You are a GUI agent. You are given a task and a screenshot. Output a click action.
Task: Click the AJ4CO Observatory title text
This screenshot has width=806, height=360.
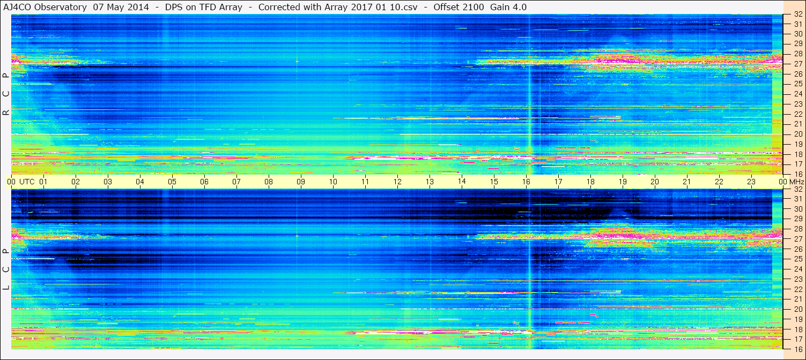(x=45, y=7)
